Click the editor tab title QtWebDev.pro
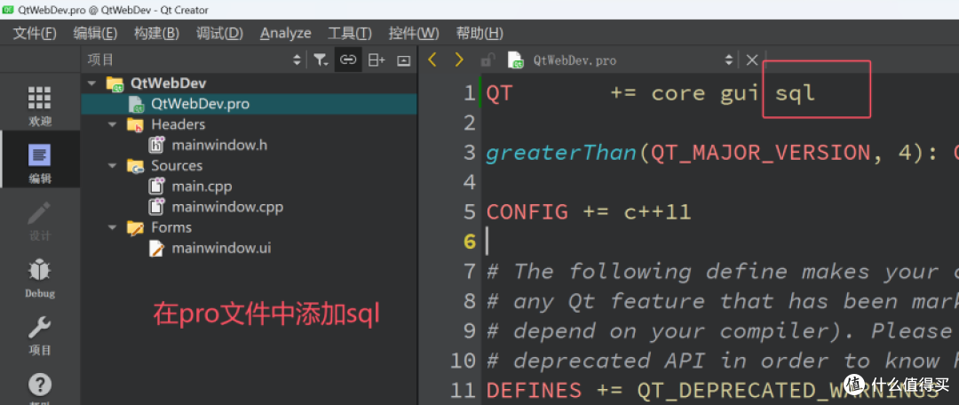959x405 pixels. tap(575, 60)
